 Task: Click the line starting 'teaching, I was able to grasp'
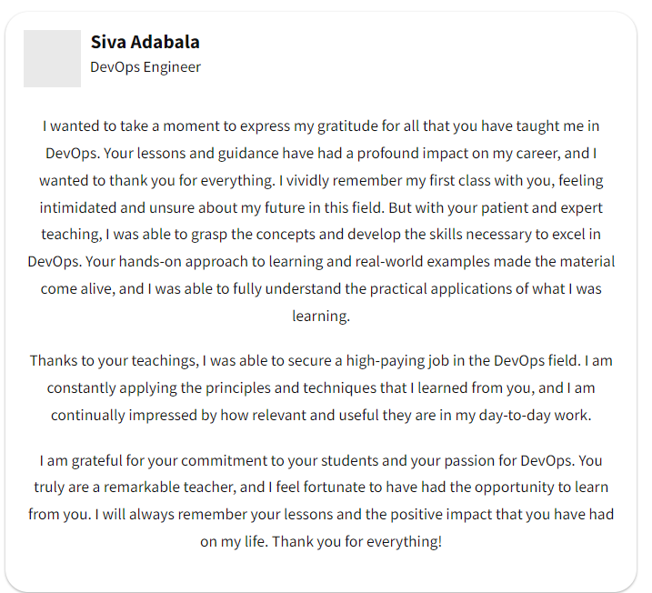[321, 234]
